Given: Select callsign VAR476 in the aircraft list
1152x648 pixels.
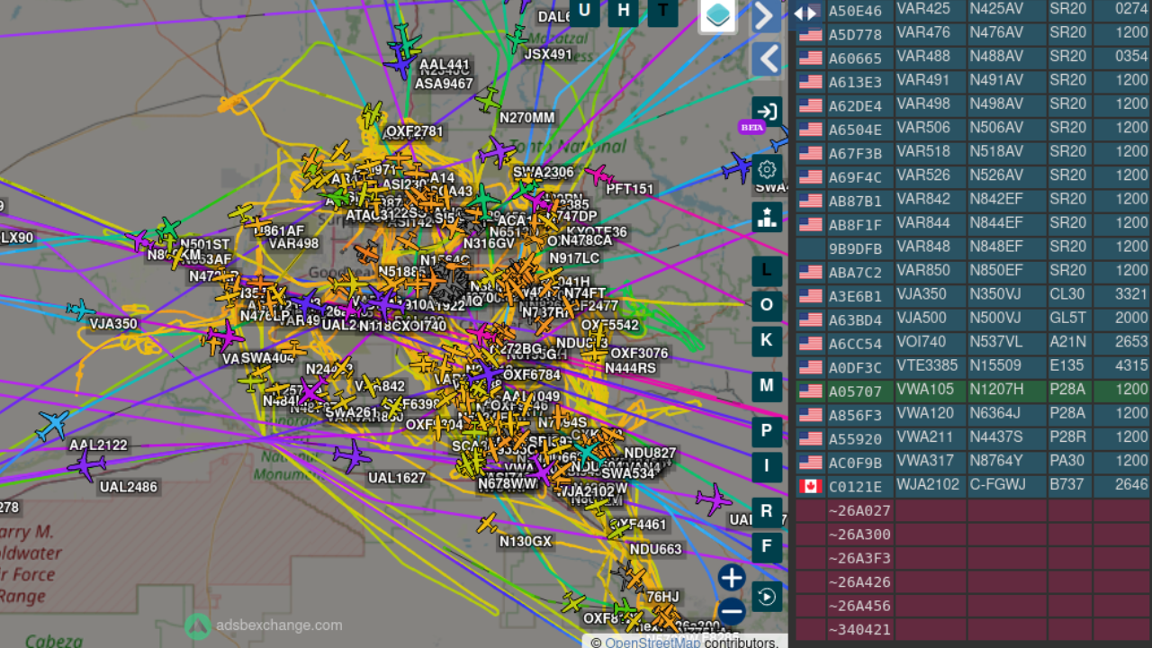Looking at the screenshot, I should coord(923,34).
